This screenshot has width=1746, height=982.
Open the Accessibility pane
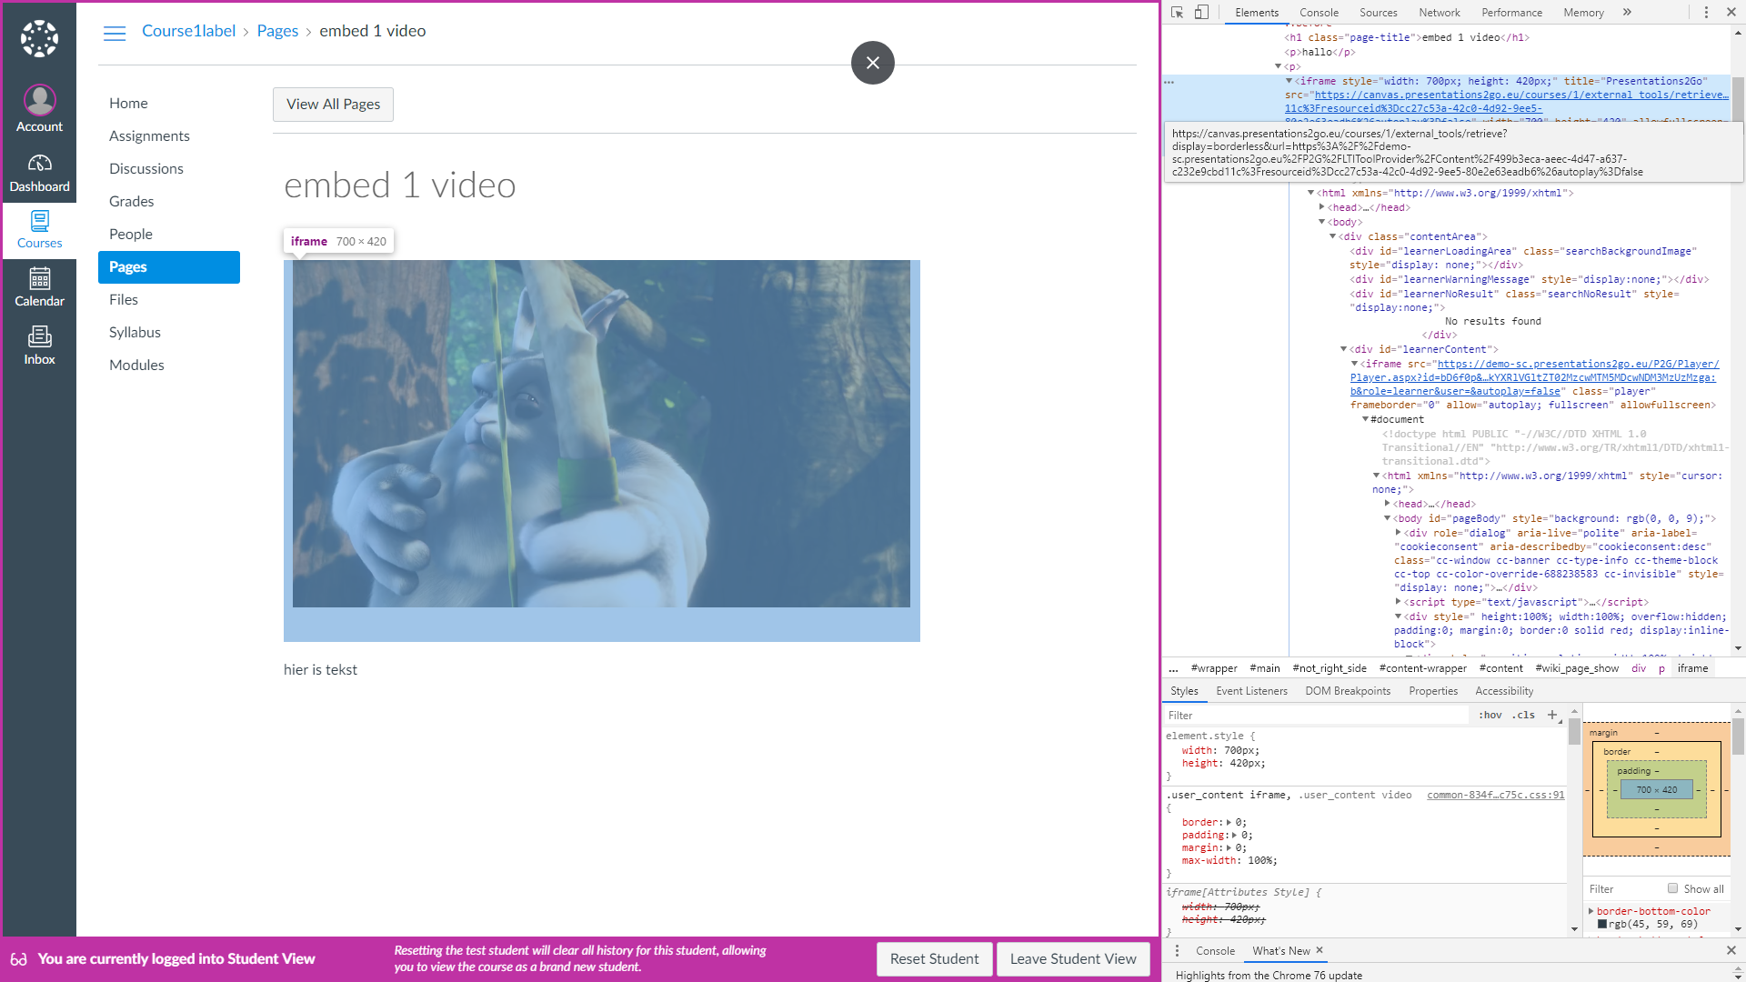(x=1504, y=691)
